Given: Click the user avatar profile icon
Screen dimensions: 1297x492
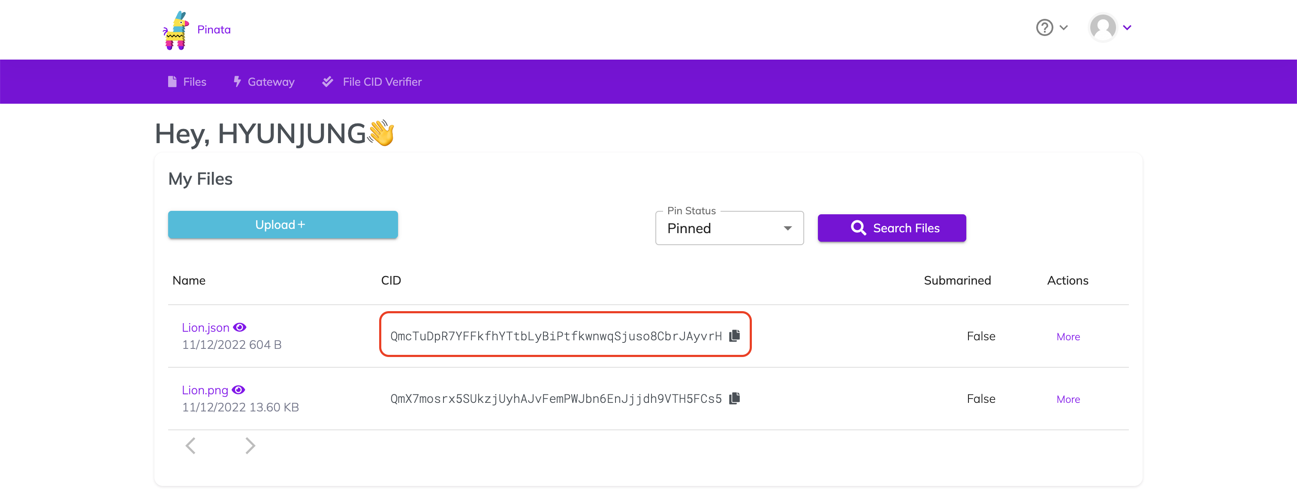Looking at the screenshot, I should click(x=1102, y=28).
